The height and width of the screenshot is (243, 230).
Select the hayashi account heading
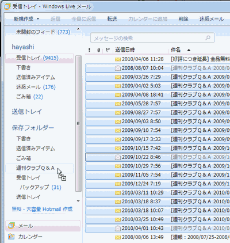pyautogui.click(x=23, y=47)
